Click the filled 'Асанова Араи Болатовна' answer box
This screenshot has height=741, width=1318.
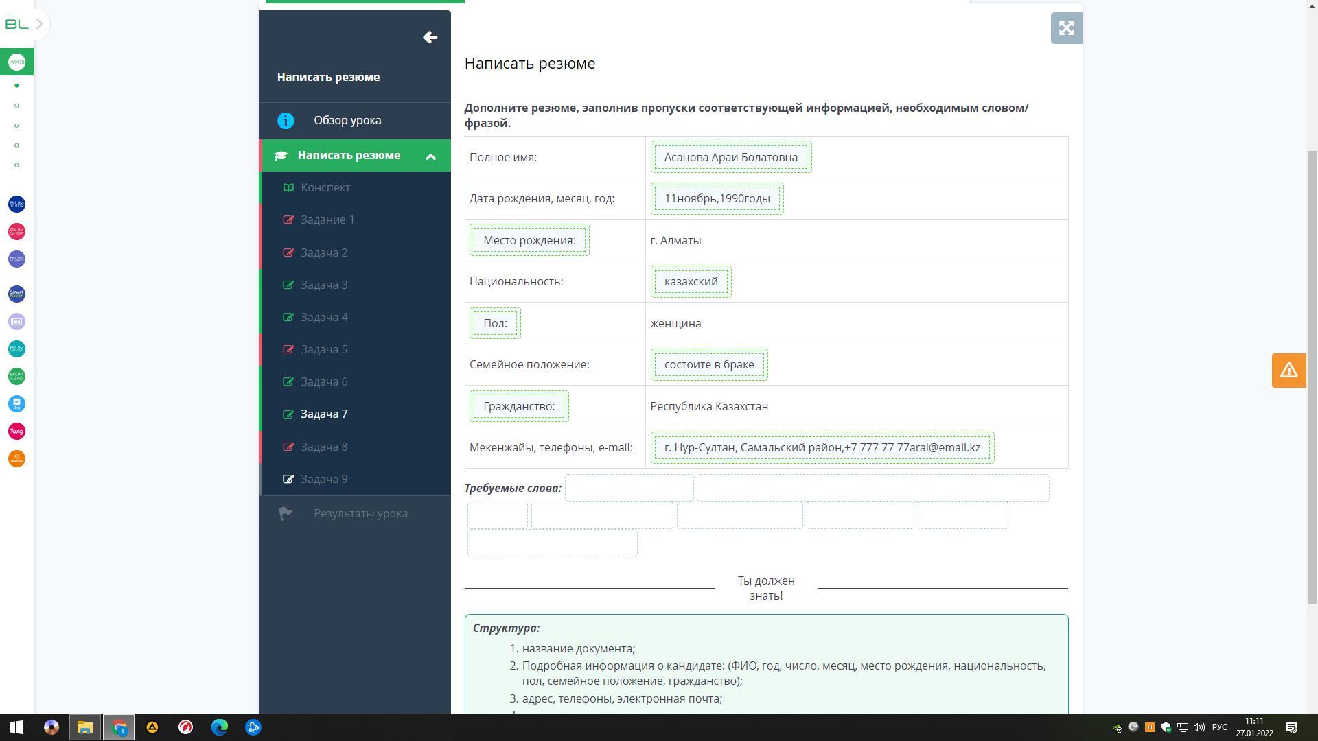point(730,158)
